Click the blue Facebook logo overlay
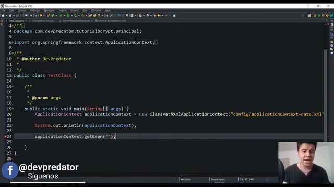The height and width of the screenshot is (187, 334). [10, 170]
